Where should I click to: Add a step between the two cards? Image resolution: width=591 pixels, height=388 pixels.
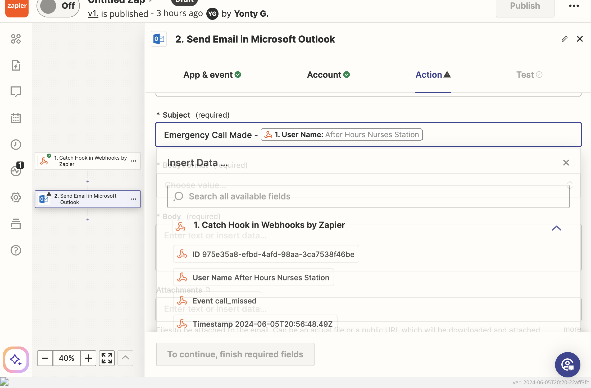[x=88, y=182]
